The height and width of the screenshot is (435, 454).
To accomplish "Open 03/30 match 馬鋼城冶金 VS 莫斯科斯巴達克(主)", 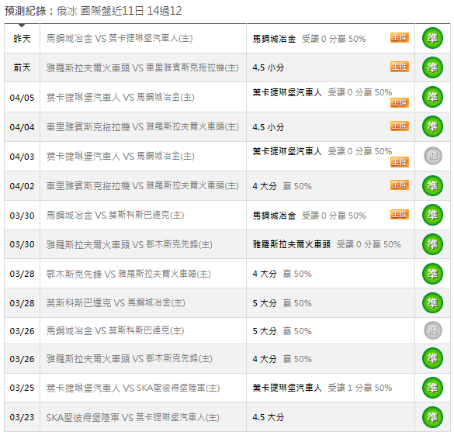I will coord(115,216).
